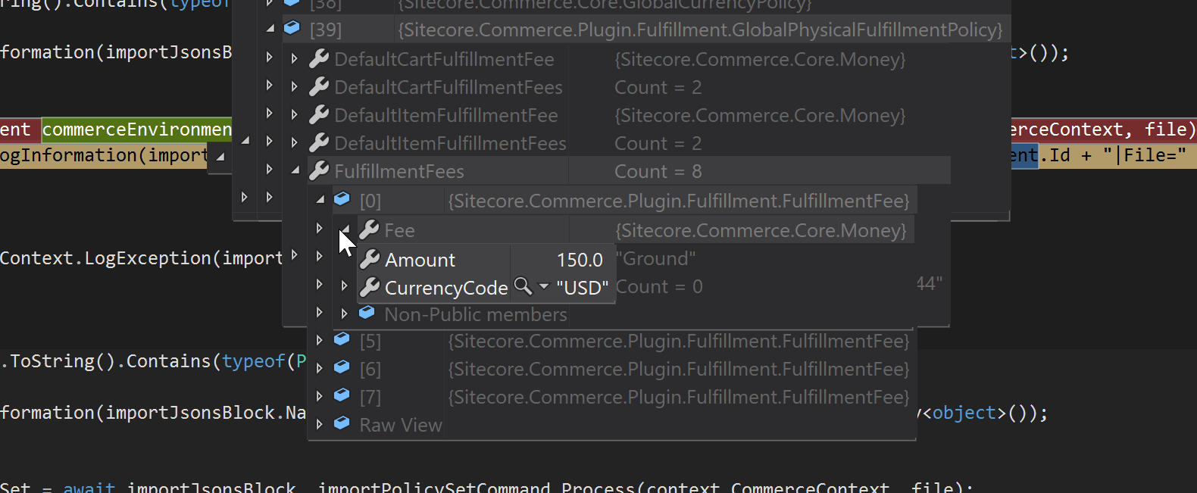Collapse the Fee property arrow
The width and height of the screenshot is (1197, 493).
345,229
